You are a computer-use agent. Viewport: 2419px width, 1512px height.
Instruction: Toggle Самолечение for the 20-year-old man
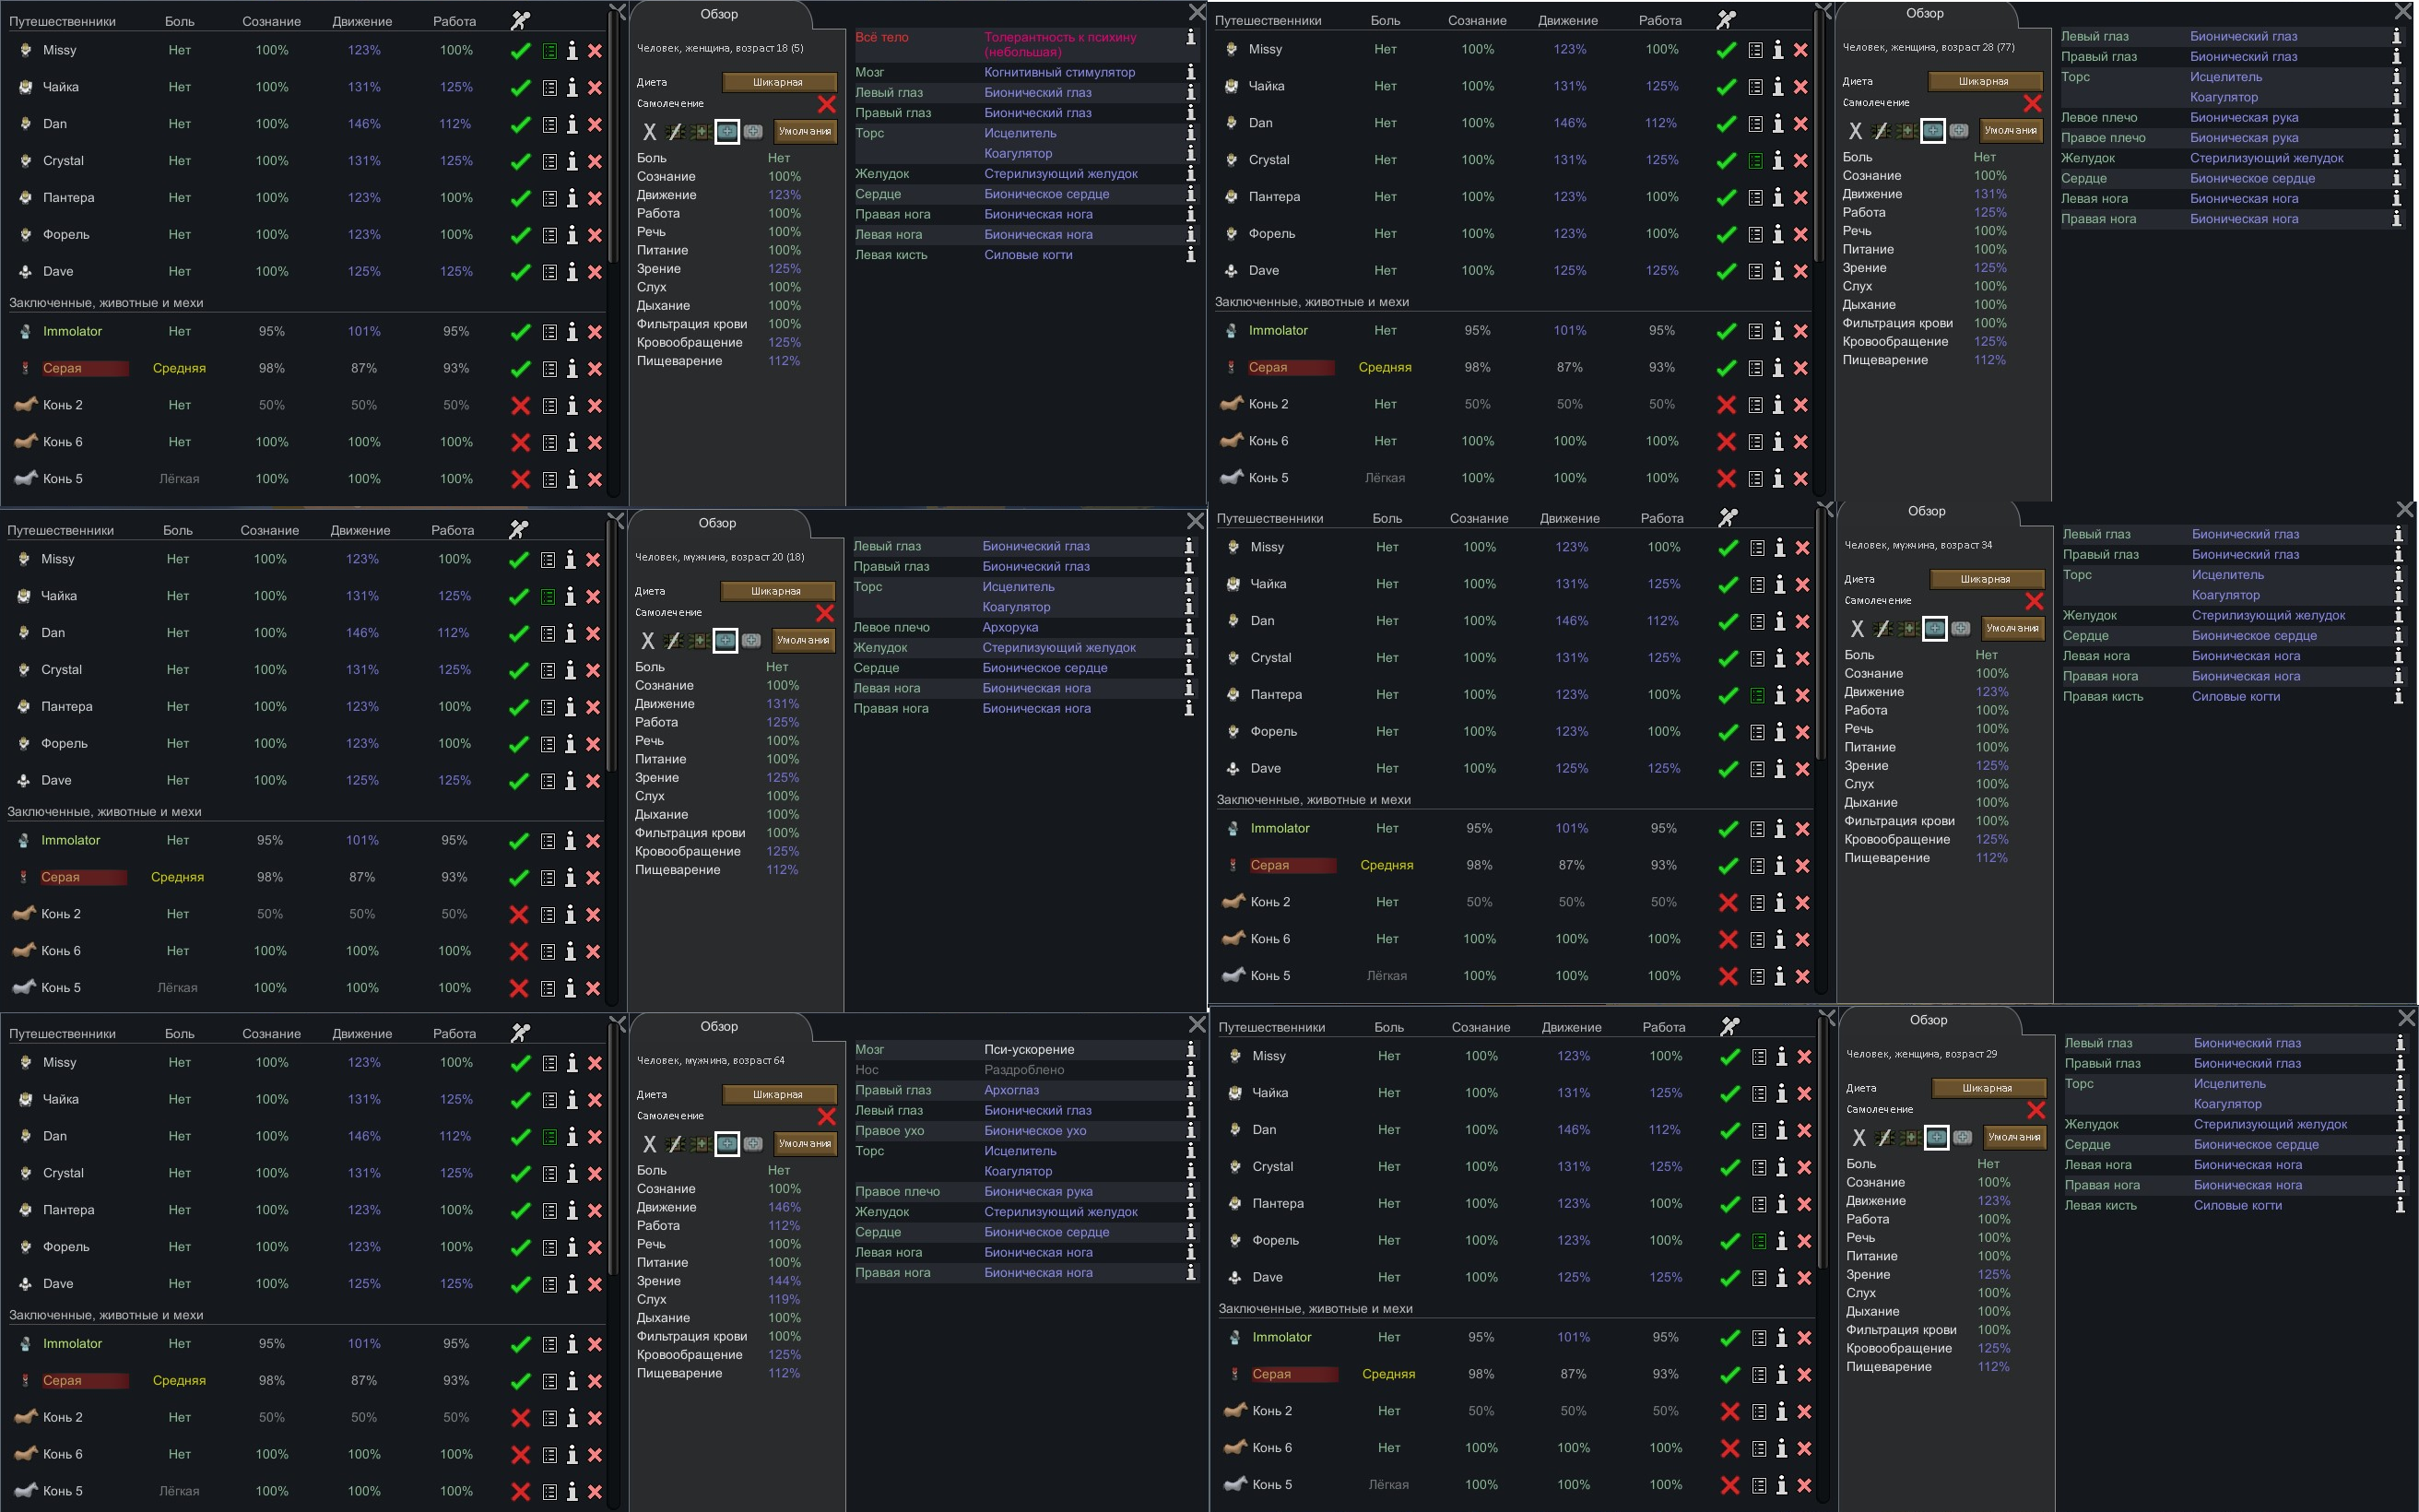[825, 613]
